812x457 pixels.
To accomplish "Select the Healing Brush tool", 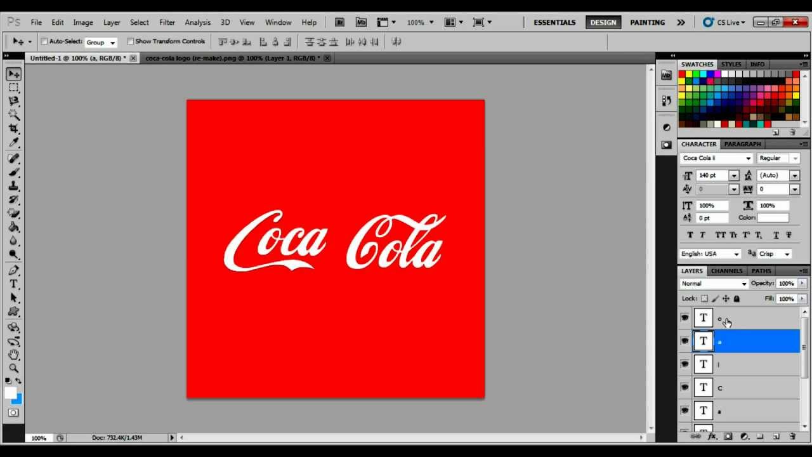I will click(x=14, y=159).
